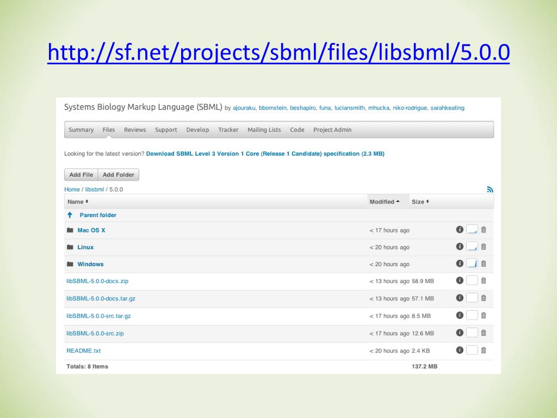Click the box for libSBML-5.0.0-docs.tar.gz row

coord(472,298)
